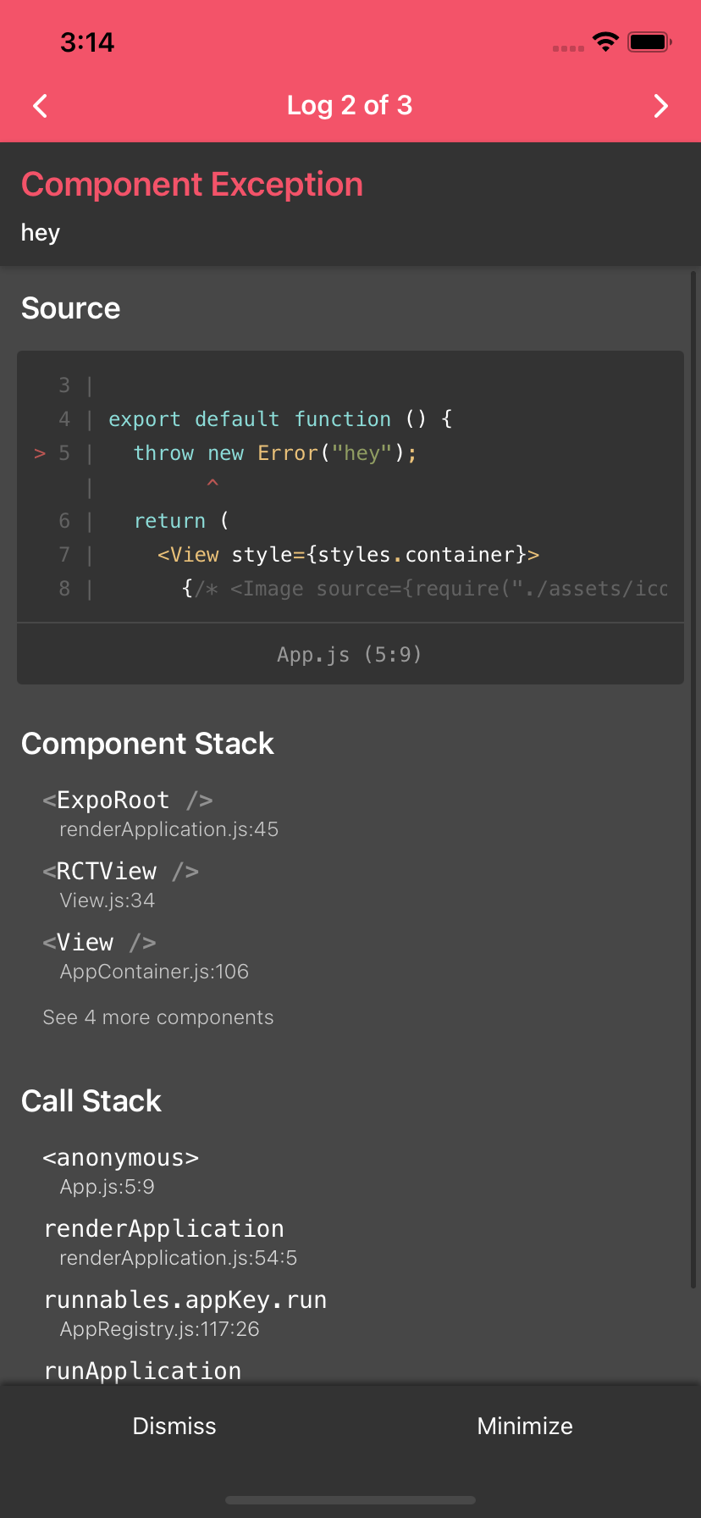Expand See 4 more components
Screen dimensions: 701x1518
point(158,1017)
